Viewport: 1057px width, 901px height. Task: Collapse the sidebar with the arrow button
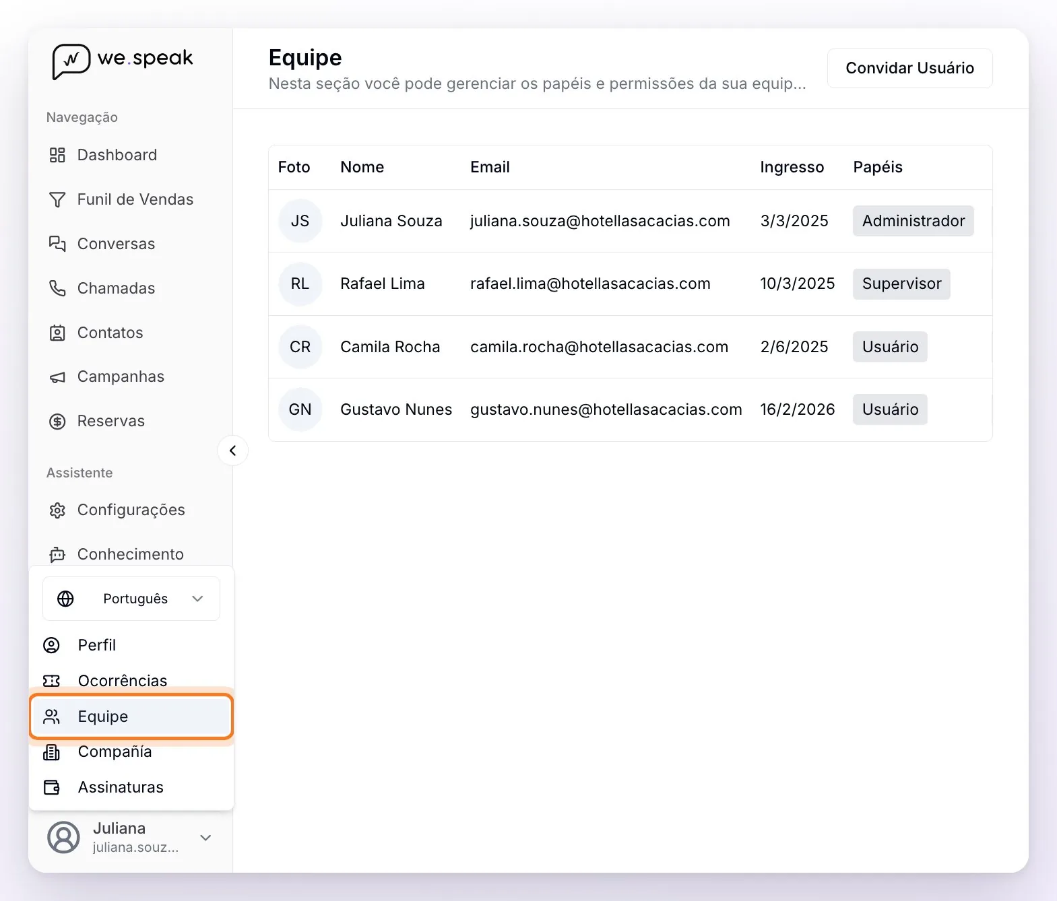(232, 450)
